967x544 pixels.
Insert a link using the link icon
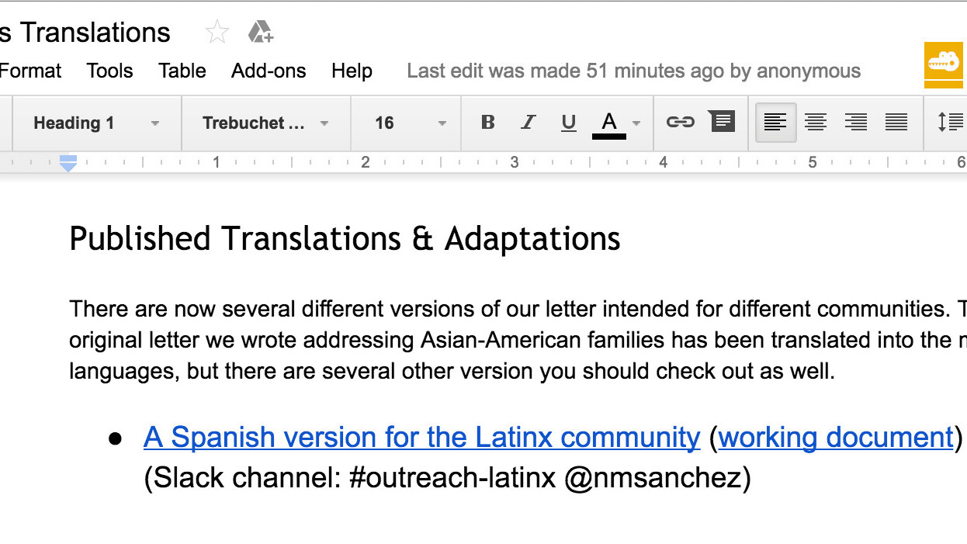(x=680, y=122)
